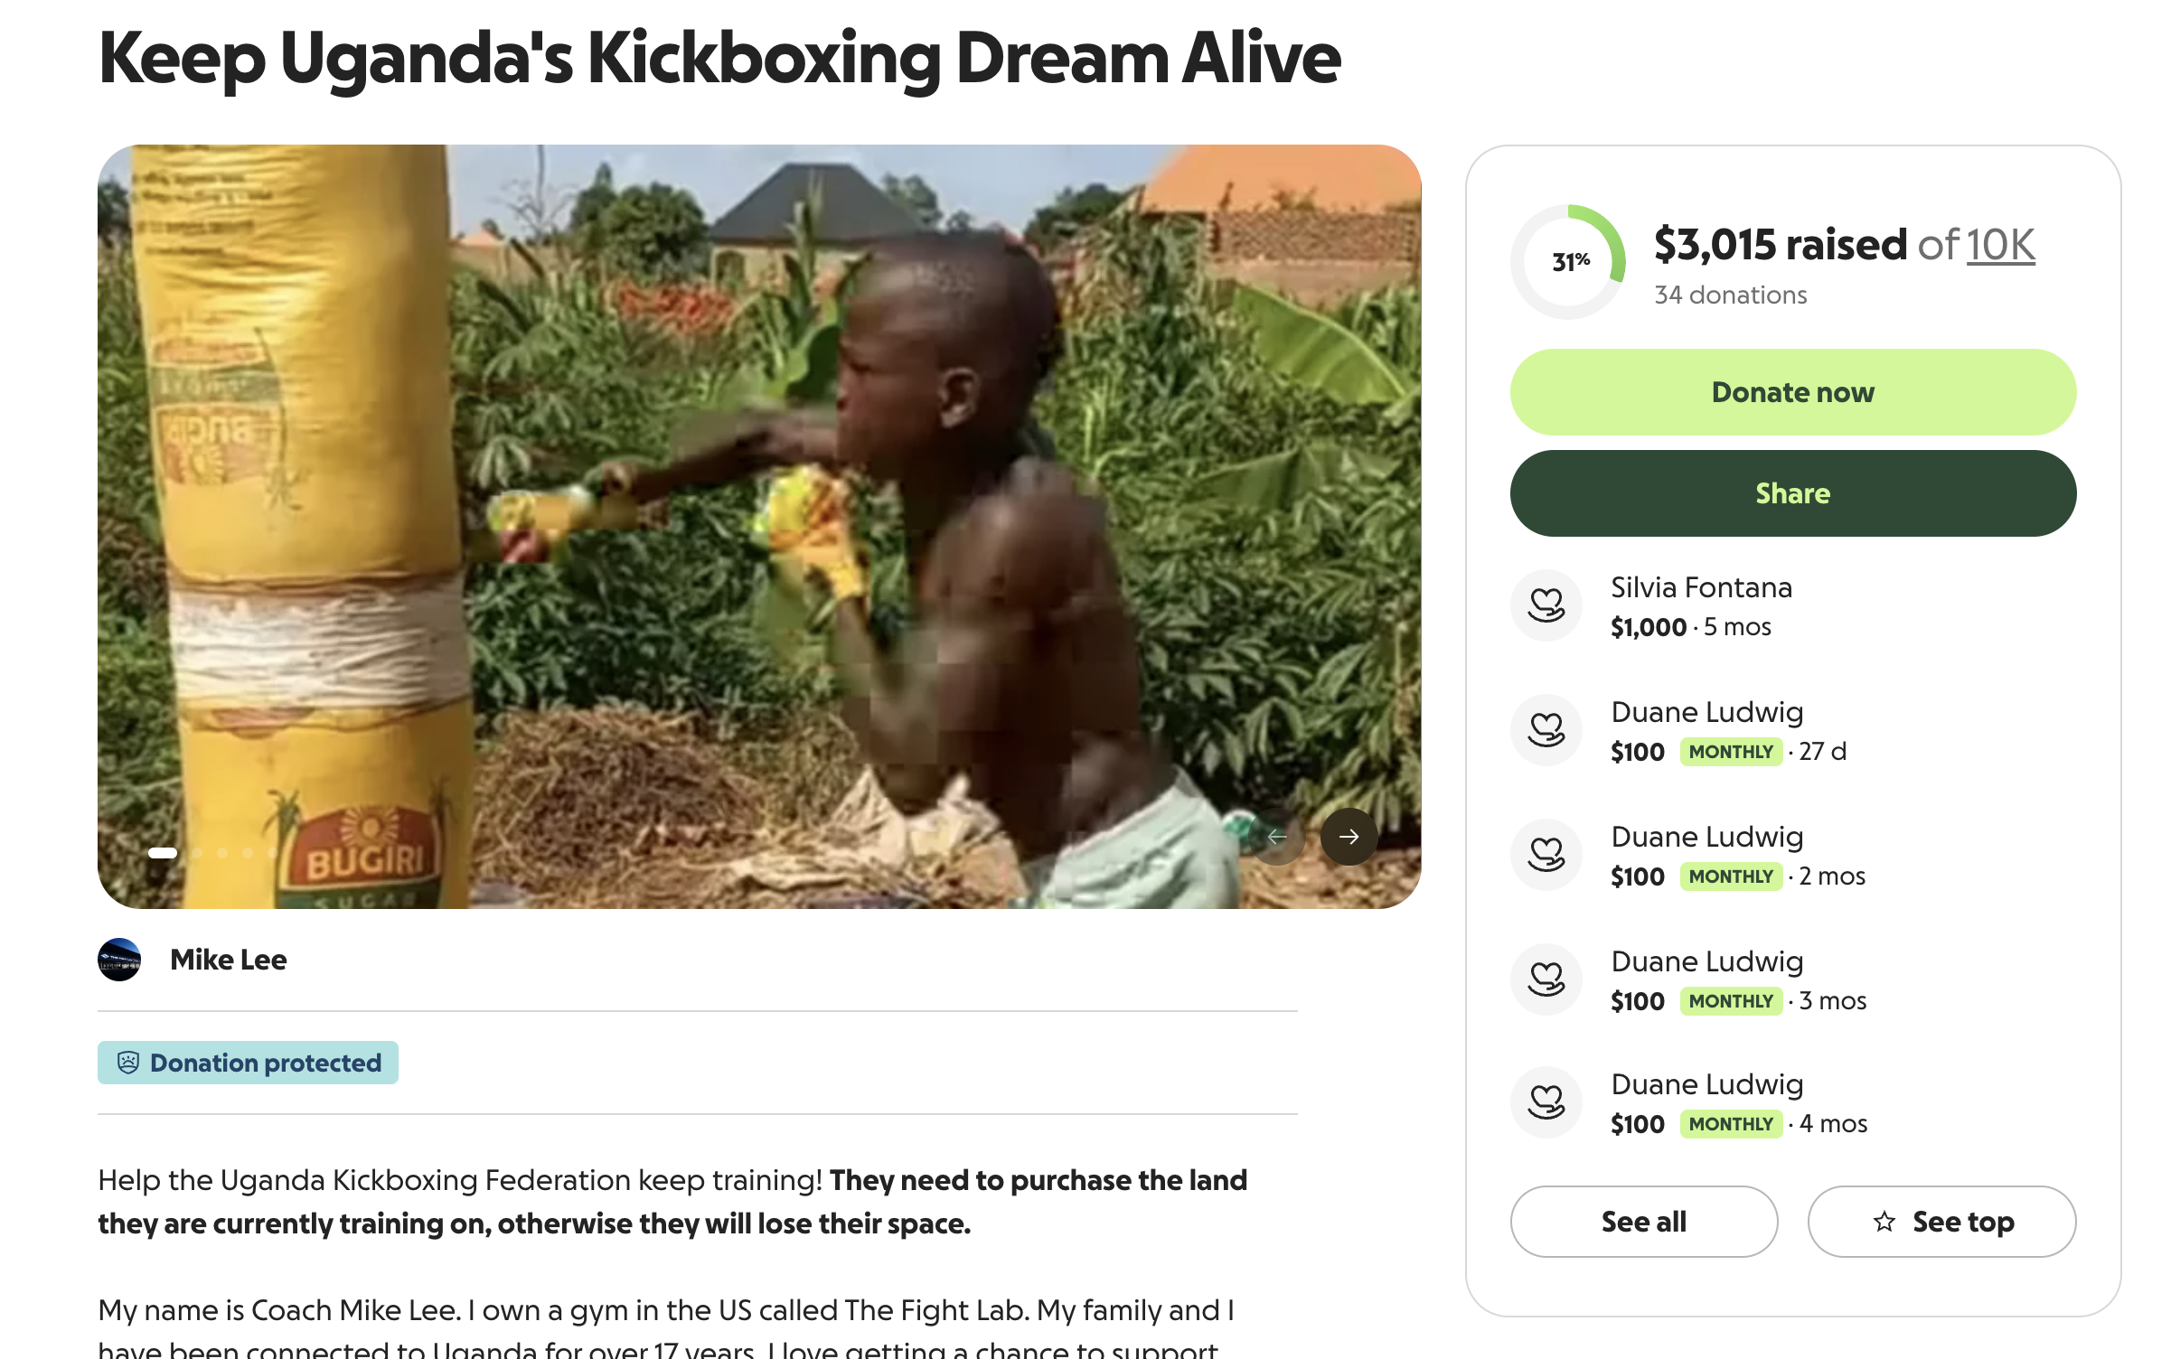
Task: Open the See all donations list
Action: tap(1643, 1222)
